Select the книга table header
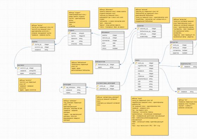The height and width of the screenshot is (139, 197). pos(147,60)
